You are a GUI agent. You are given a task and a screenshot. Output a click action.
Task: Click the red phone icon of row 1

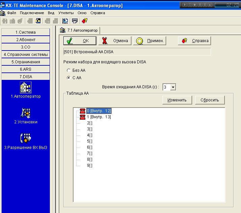(x=83, y=117)
